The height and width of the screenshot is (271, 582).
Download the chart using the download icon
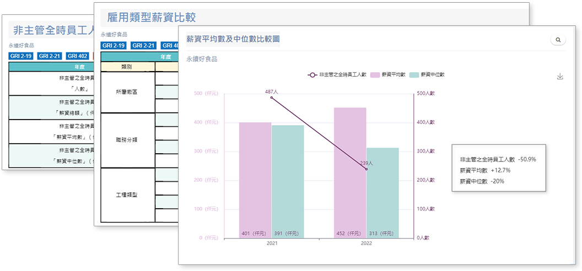560,77
